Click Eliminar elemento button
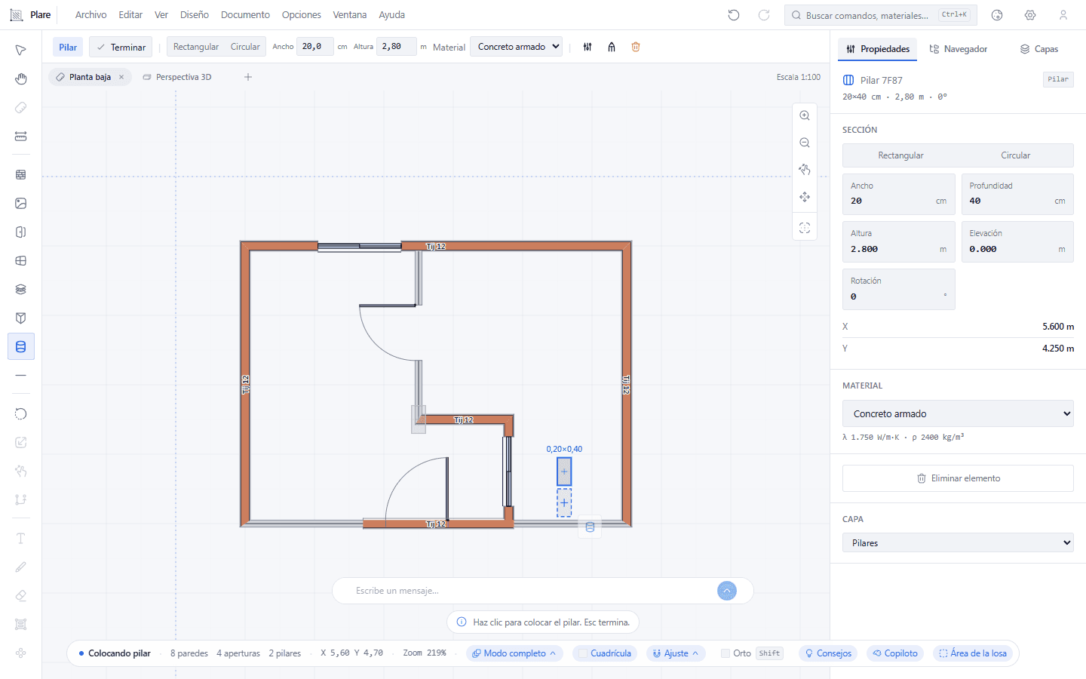Screen dimensions: 1086x679 958,478
